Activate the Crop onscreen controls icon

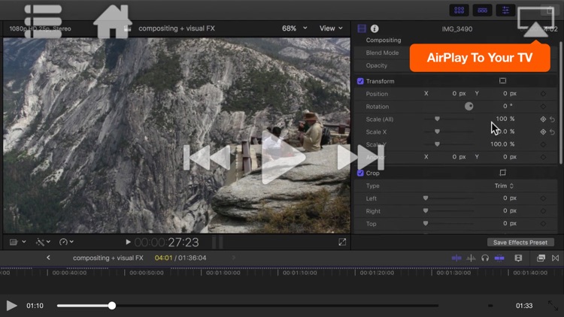502,173
